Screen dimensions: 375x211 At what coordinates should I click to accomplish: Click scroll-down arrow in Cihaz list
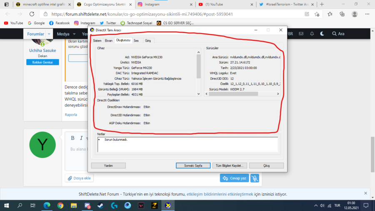pyautogui.click(x=198, y=94)
